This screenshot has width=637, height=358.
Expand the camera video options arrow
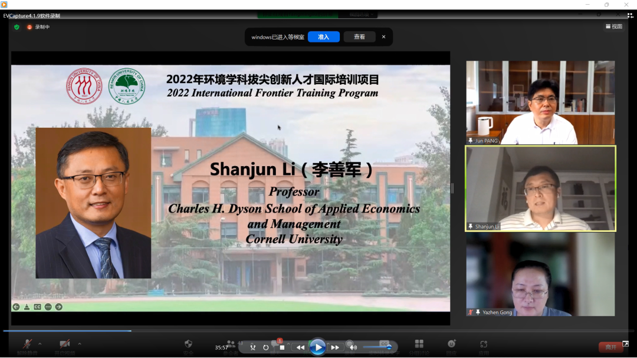[x=80, y=344]
